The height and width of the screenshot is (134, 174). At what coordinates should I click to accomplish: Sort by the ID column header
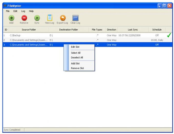tap(6, 30)
